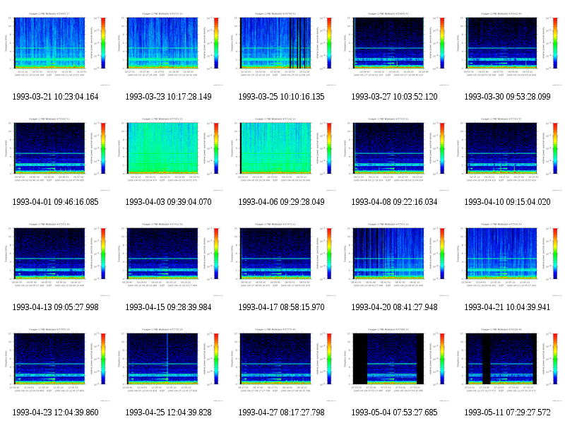Click the caption text 1993-04-17 08:58:15.970

(281, 307)
